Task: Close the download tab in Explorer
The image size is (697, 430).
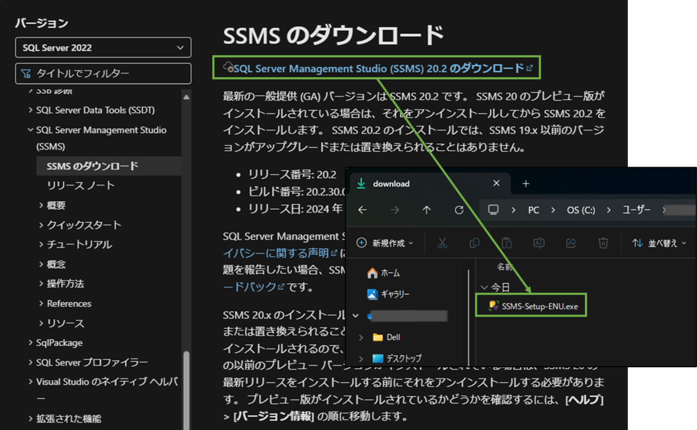Action: 496,183
